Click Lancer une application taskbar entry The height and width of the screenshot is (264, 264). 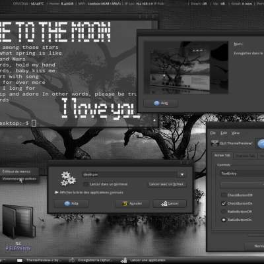click(x=143, y=260)
